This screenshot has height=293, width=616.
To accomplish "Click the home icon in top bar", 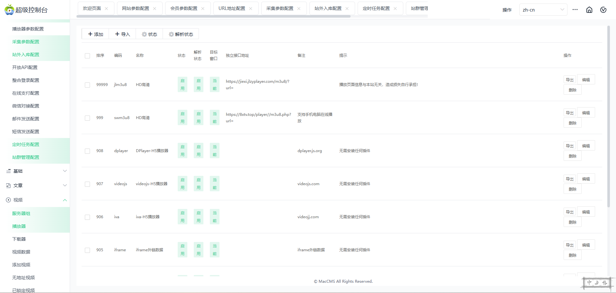I will click(x=589, y=10).
